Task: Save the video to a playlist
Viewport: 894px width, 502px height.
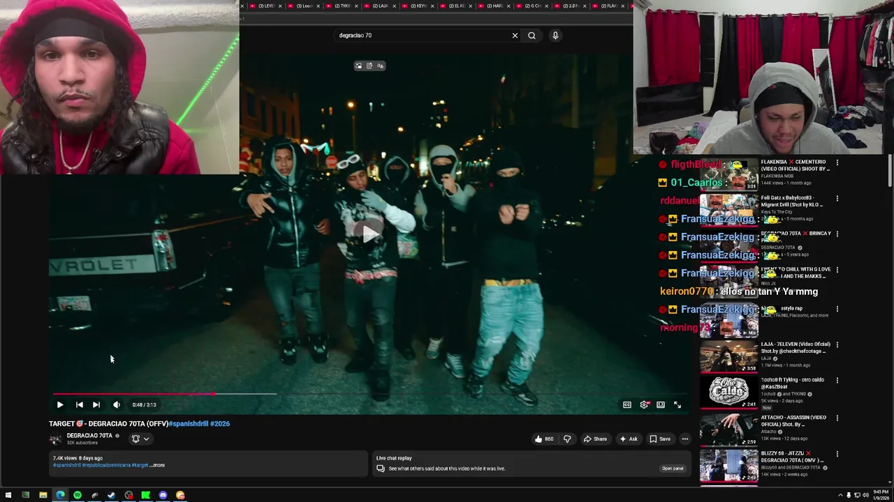Action: pos(660,439)
